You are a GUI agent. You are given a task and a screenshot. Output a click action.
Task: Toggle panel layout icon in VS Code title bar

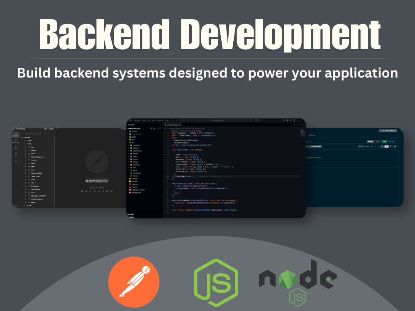pos(291,120)
